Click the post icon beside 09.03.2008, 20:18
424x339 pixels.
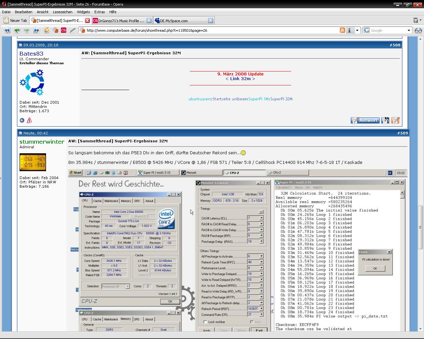pos(20,45)
